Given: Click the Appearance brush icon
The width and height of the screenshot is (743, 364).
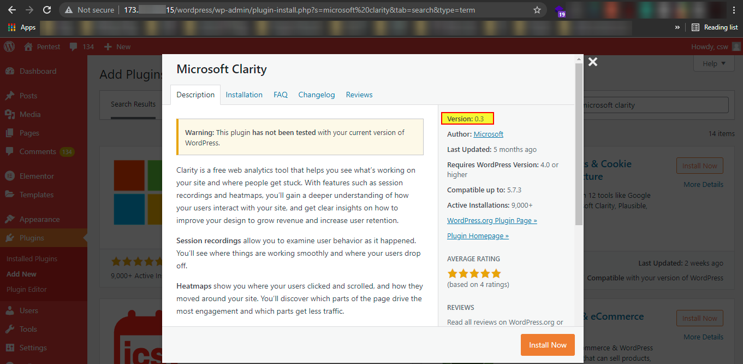Looking at the screenshot, I should tap(10, 219).
